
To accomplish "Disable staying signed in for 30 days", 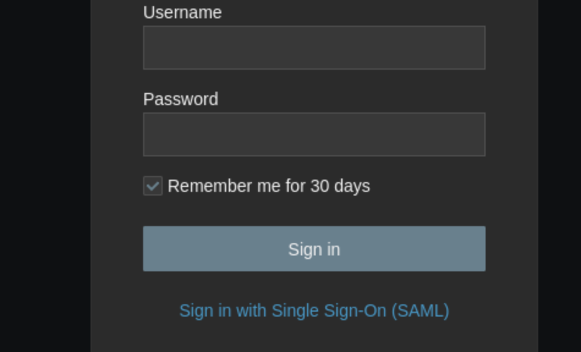I will (153, 186).
